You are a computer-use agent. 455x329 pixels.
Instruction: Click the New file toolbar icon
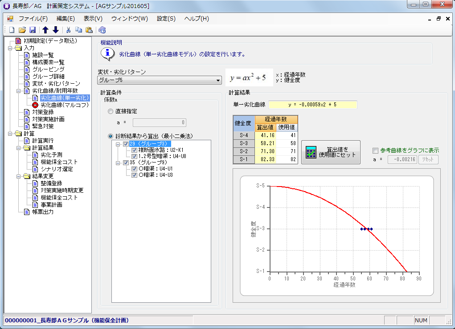click(x=12, y=30)
